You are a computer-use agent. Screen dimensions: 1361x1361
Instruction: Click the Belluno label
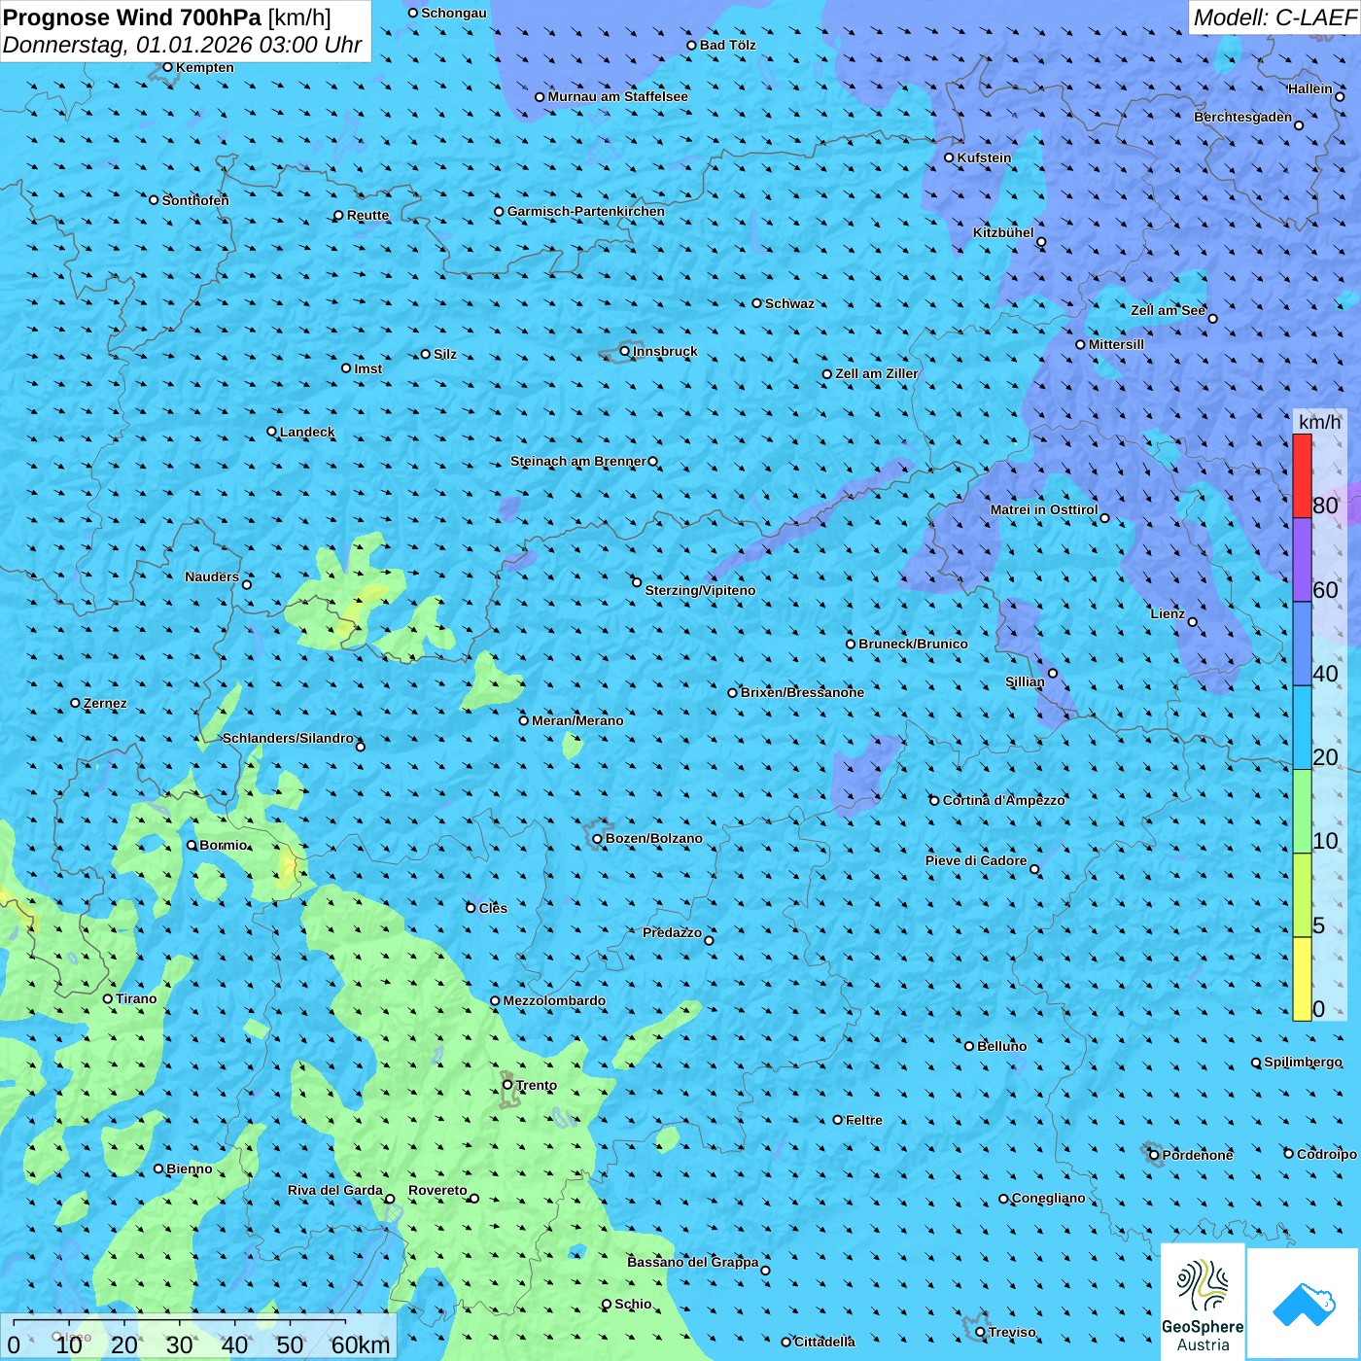(x=1001, y=1046)
